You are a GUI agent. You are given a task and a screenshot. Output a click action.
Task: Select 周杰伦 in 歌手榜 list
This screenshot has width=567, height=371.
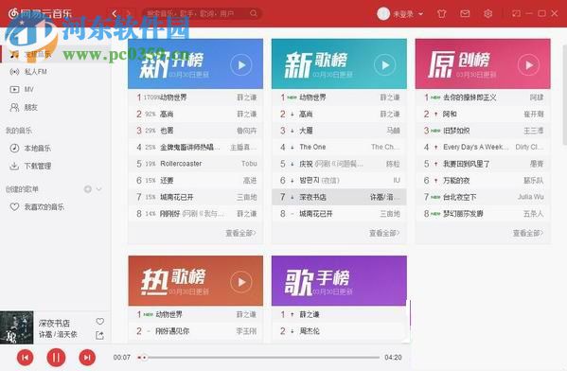click(x=339, y=331)
